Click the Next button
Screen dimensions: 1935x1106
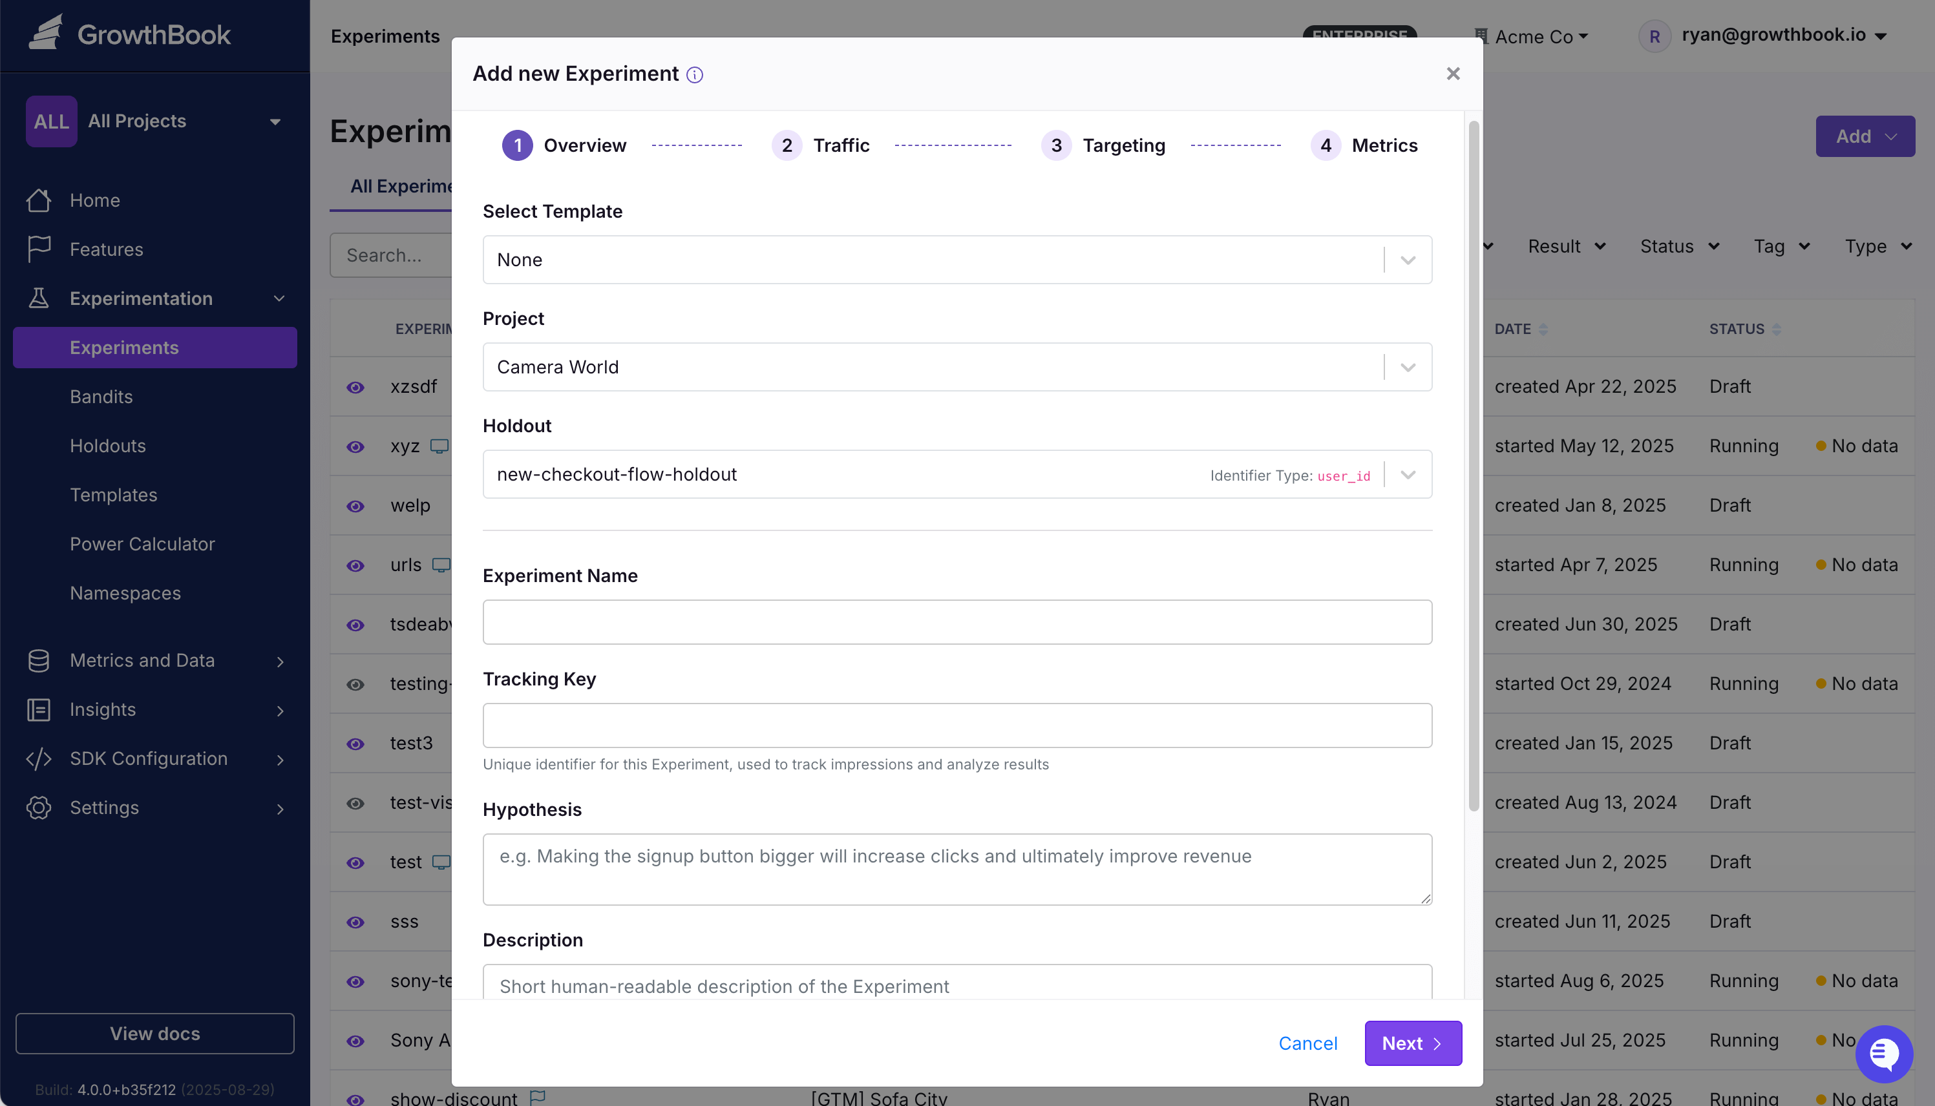[1412, 1043]
